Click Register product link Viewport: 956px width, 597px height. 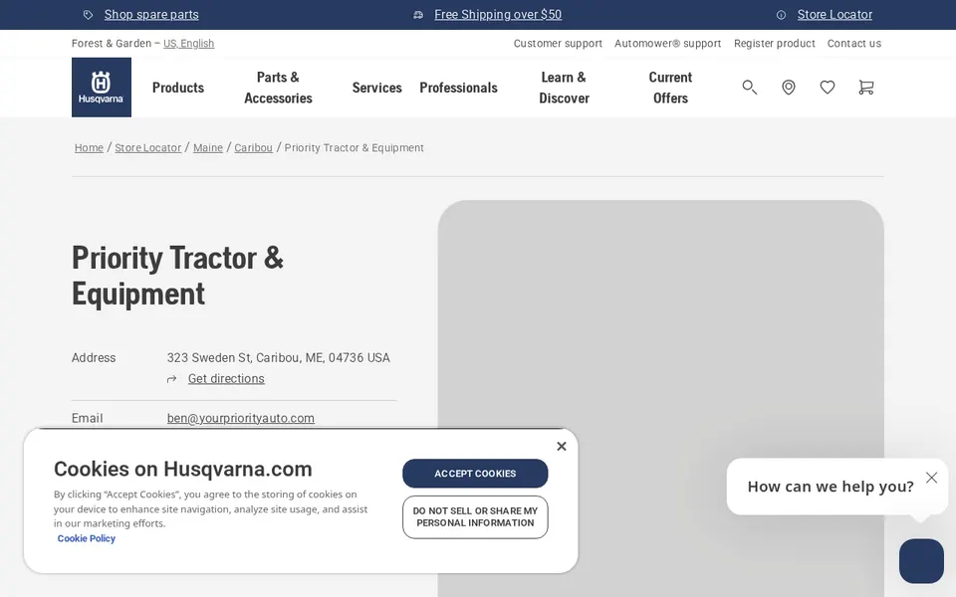click(775, 43)
